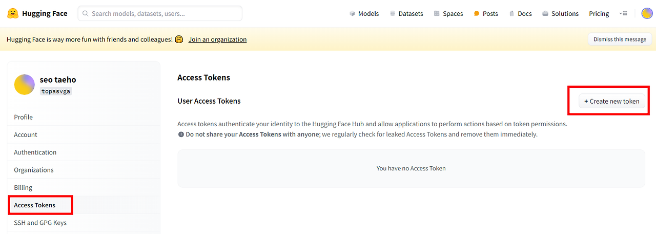Click the orange Posts icon
Viewport: 656px width, 234px height.
pos(477,14)
